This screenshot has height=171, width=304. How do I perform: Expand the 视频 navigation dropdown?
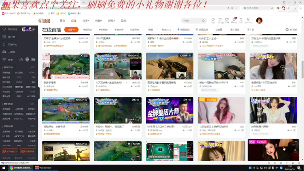click(98, 21)
